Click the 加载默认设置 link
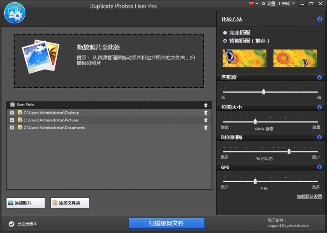 pos(309,197)
